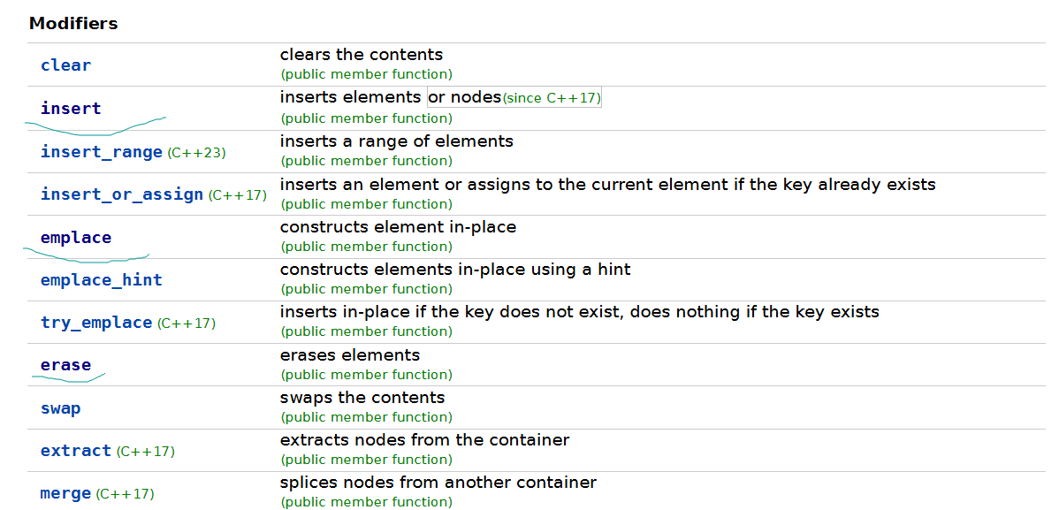Image resolution: width=1059 pixels, height=510 pixels.
Task: Click the emplace function link
Action: (x=76, y=238)
